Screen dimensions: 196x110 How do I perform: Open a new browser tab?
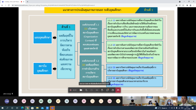(28, 2)
